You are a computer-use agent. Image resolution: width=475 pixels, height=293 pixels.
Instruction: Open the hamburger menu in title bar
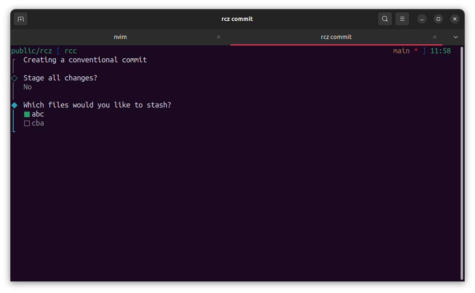click(x=402, y=19)
